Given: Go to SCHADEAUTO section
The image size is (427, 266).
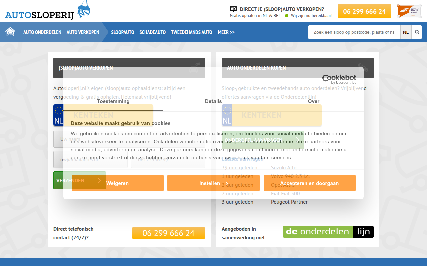Looking at the screenshot, I should coord(153,32).
